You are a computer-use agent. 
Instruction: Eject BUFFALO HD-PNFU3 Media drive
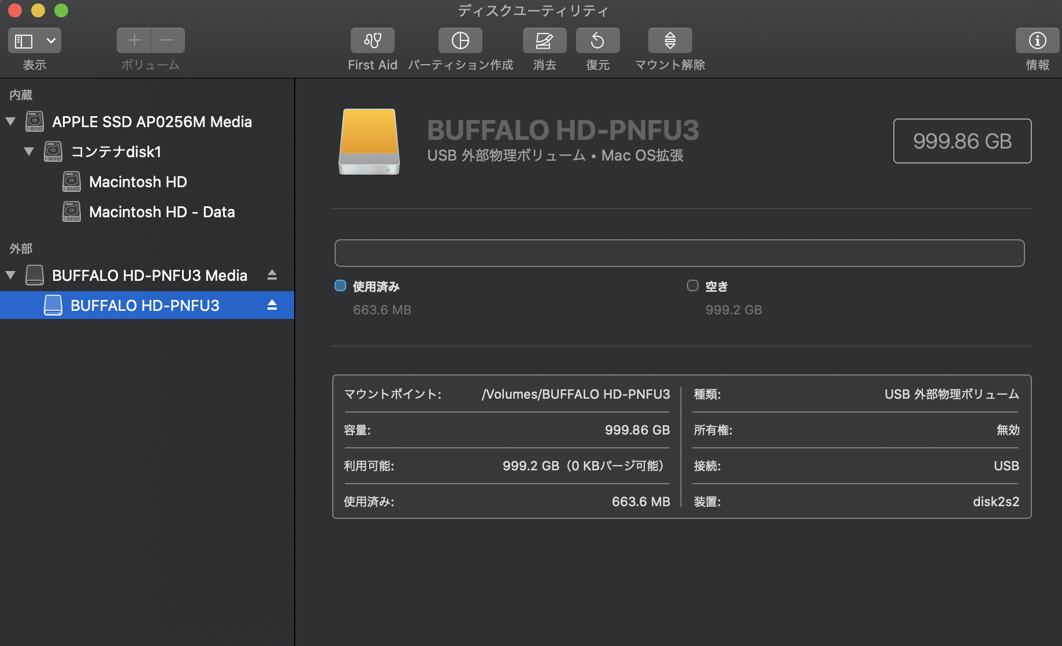[x=272, y=275]
